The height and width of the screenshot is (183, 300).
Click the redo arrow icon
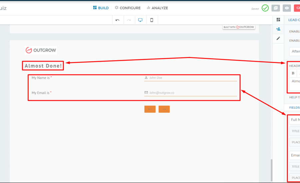(129, 20)
